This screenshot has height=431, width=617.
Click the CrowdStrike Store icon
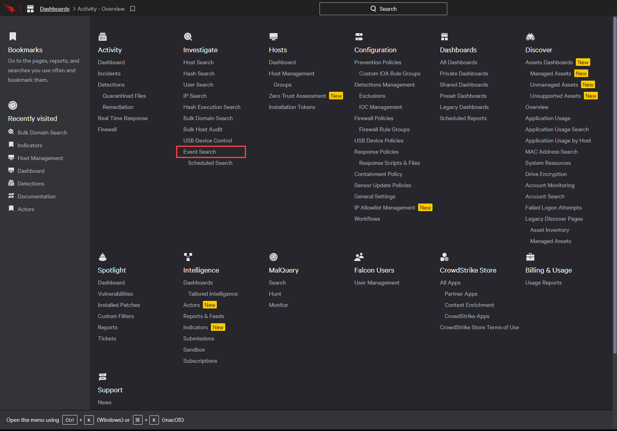coord(444,257)
